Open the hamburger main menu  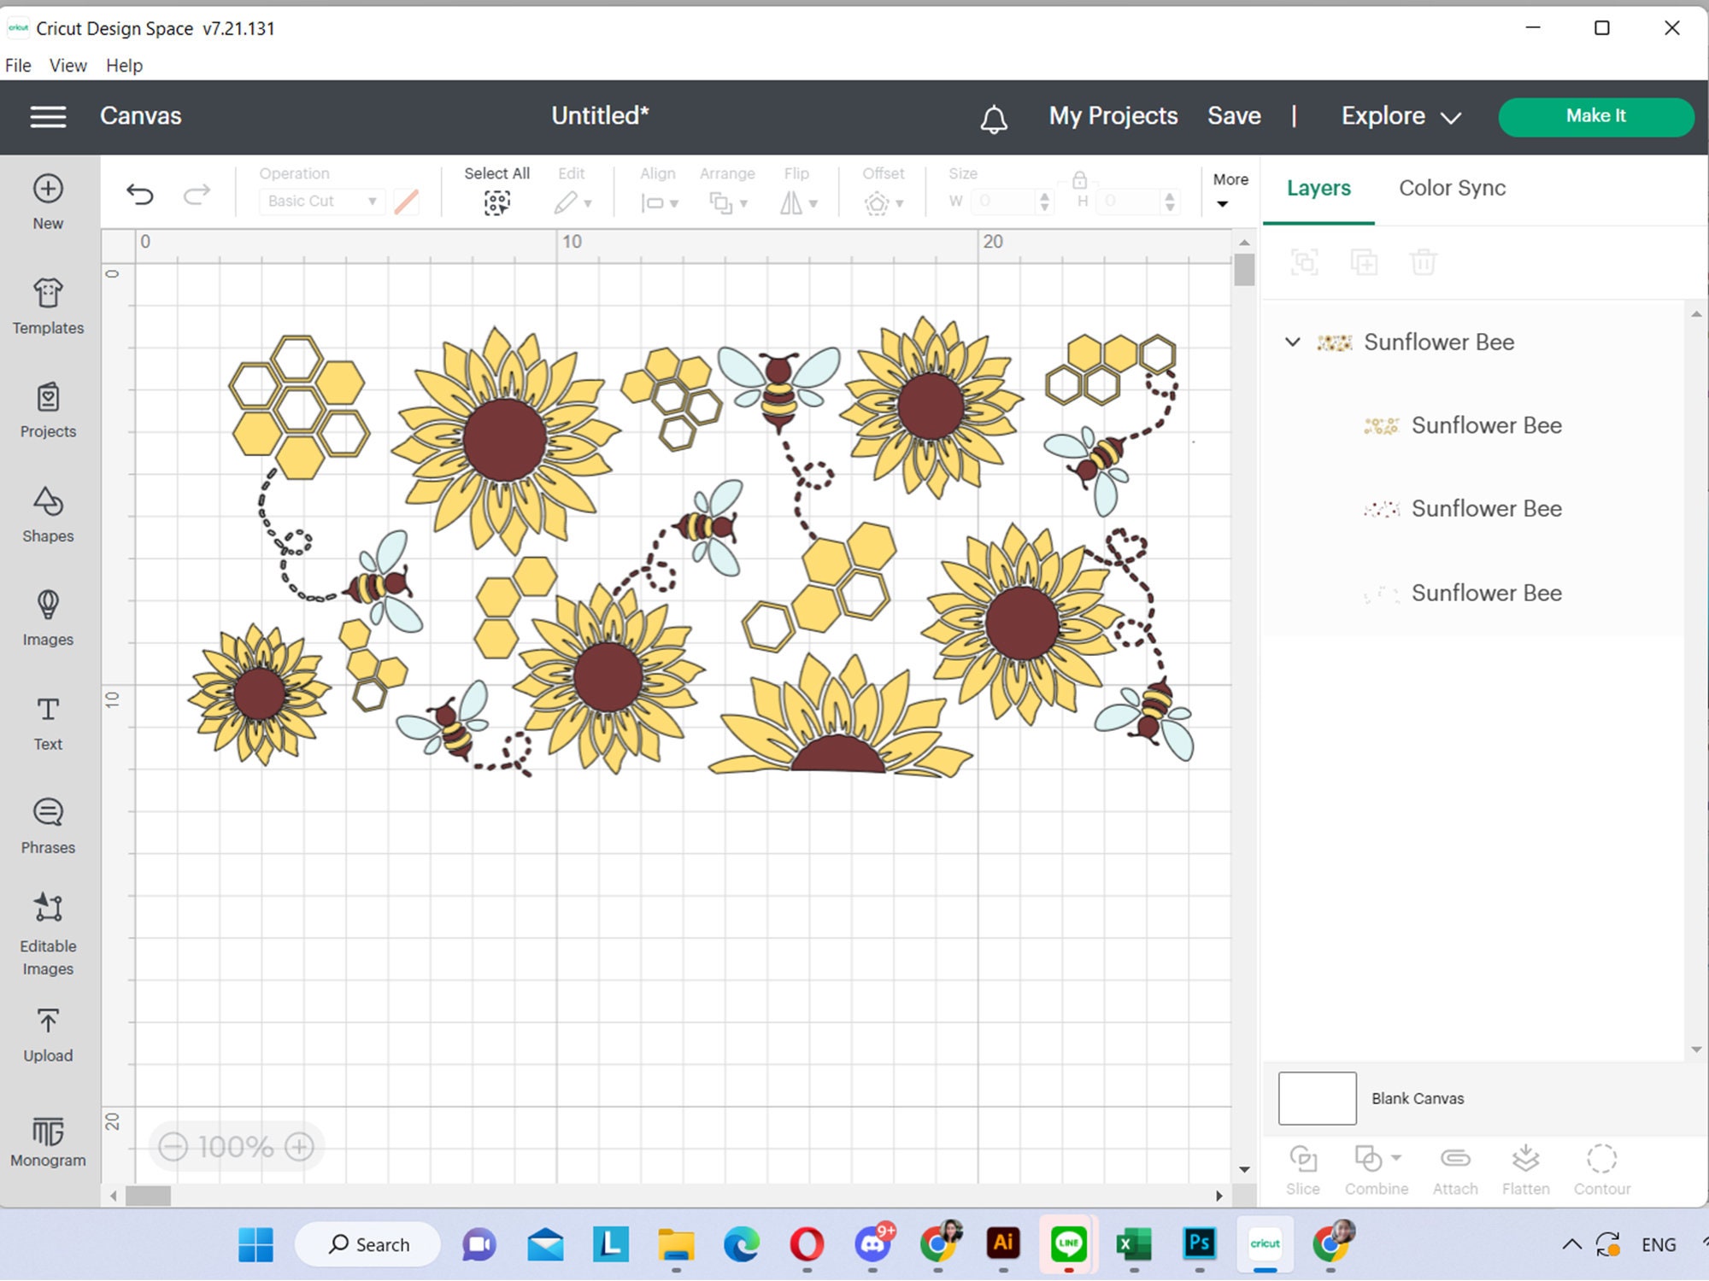pyautogui.click(x=48, y=116)
